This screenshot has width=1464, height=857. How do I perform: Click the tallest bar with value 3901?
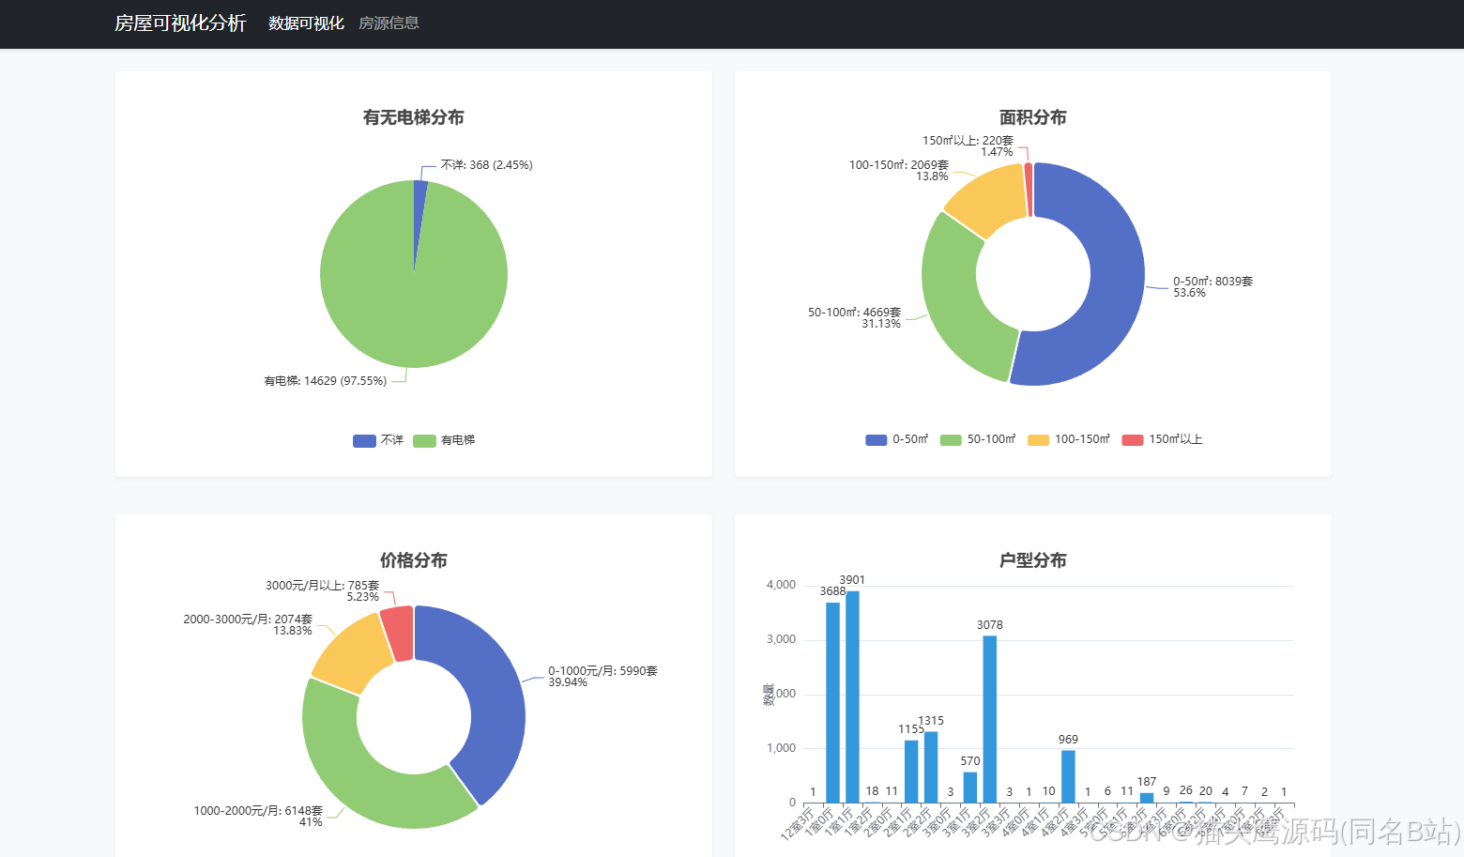click(852, 696)
